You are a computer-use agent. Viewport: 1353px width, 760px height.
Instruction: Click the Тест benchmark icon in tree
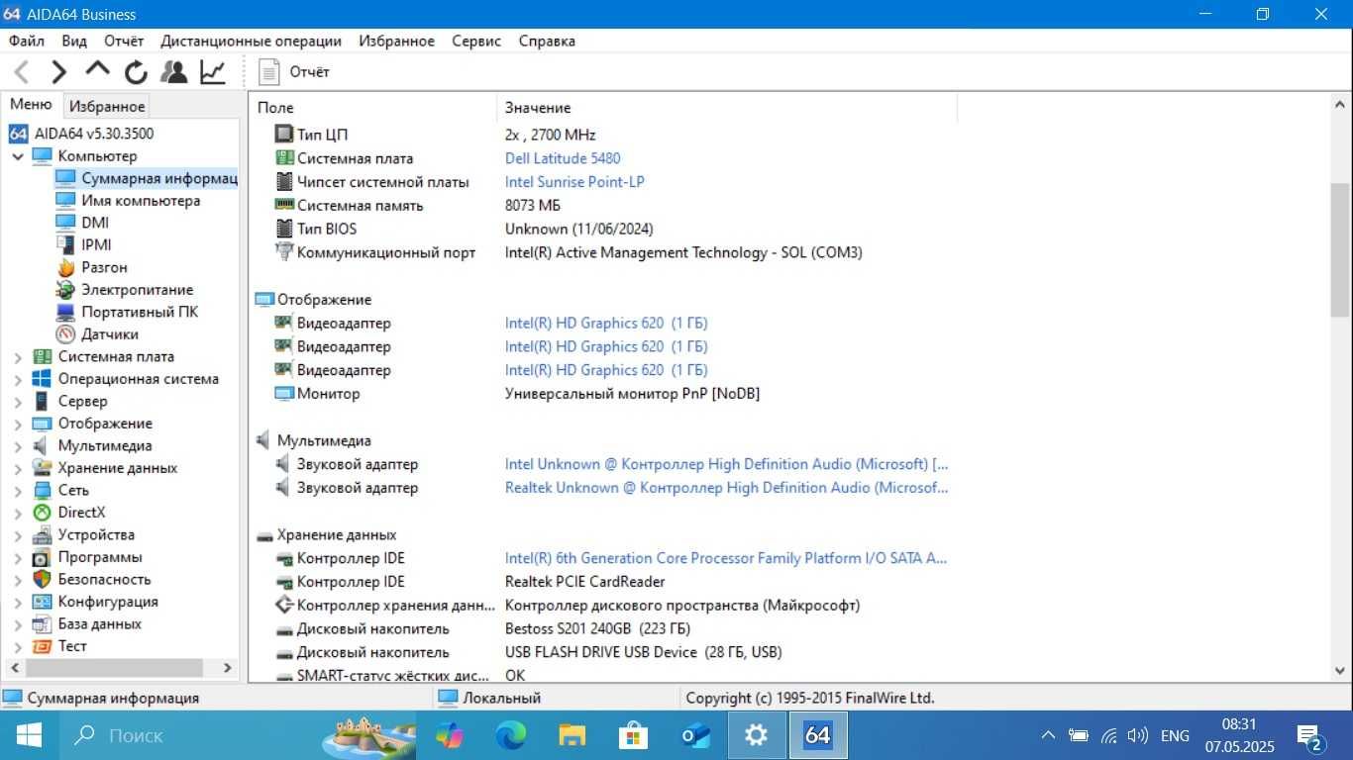[42, 646]
